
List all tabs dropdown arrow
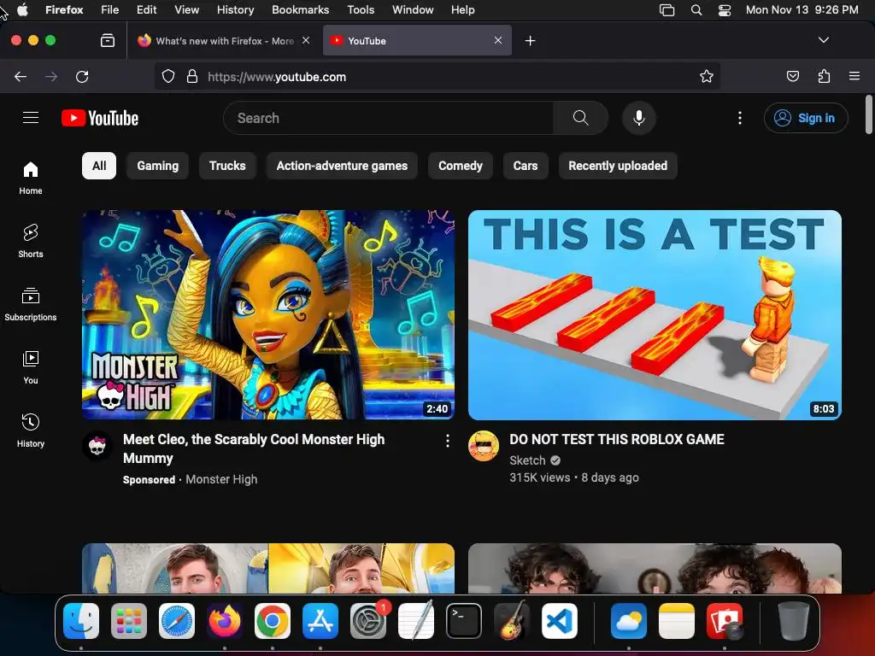823,40
